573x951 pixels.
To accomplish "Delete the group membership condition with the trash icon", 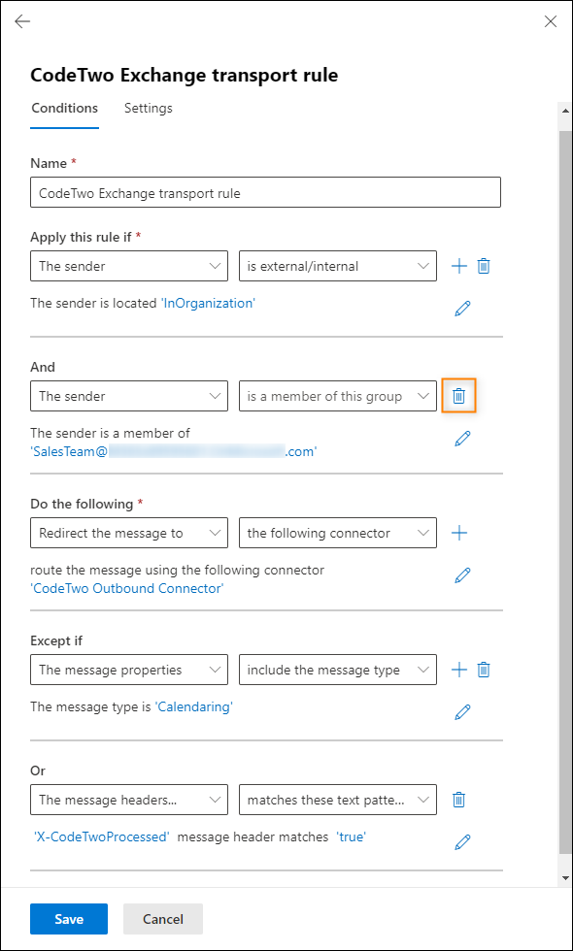I will tap(458, 396).
